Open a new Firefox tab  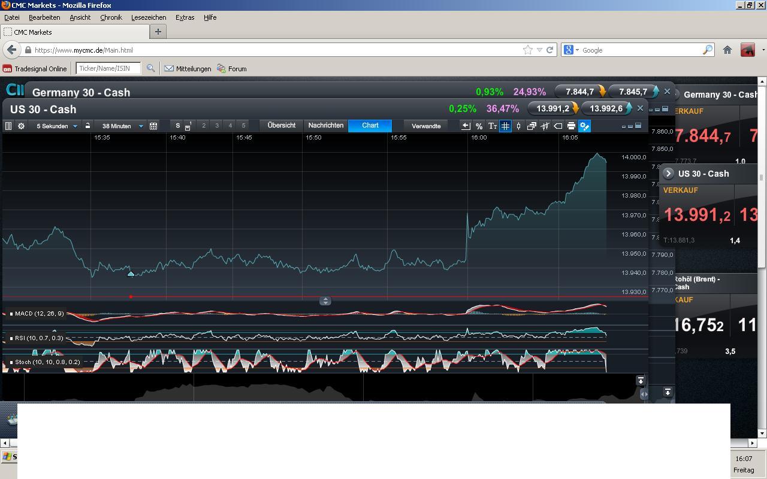tap(158, 32)
